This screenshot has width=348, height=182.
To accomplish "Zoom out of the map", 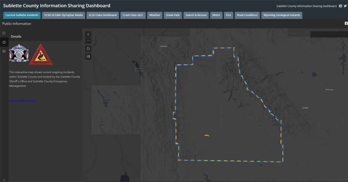I will click(x=88, y=41).
